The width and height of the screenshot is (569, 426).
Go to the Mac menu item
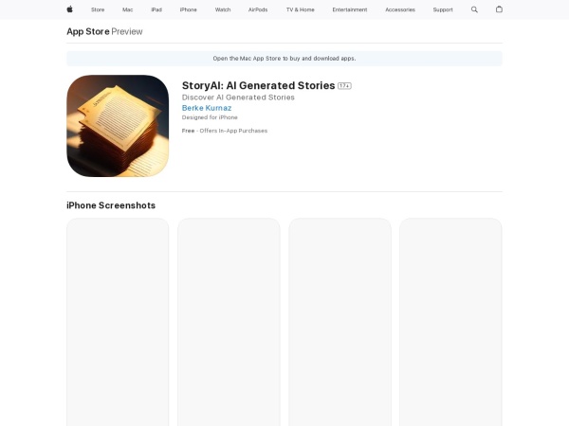click(x=127, y=9)
